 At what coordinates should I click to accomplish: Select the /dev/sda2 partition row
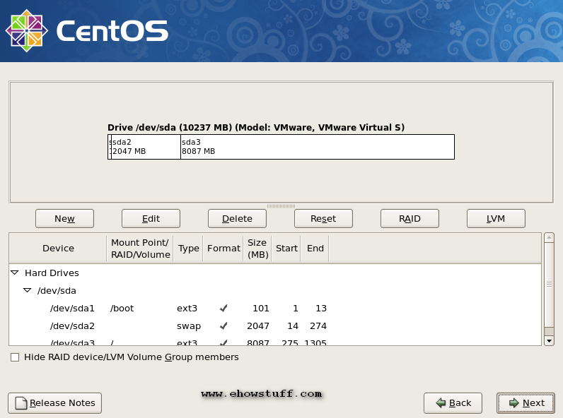(275, 326)
